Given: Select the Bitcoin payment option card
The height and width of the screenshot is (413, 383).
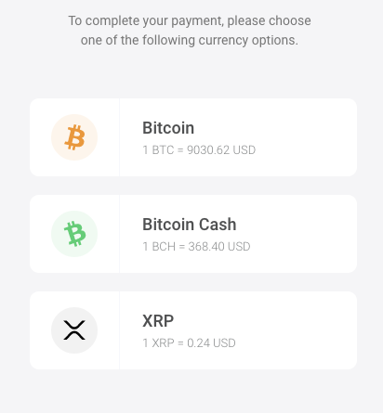Looking at the screenshot, I should [x=193, y=137].
